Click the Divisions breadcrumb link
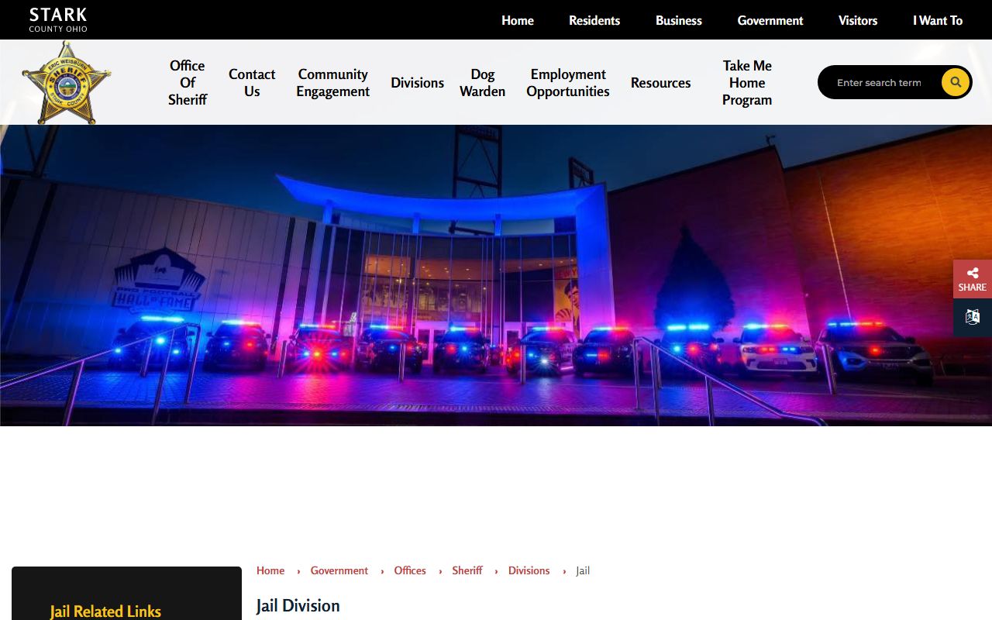992x620 pixels. pos(529,570)
